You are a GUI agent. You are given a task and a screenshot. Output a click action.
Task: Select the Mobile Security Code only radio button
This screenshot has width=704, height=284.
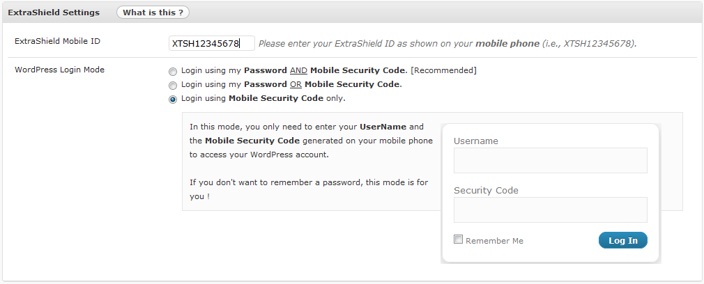[x=173, y=100]
